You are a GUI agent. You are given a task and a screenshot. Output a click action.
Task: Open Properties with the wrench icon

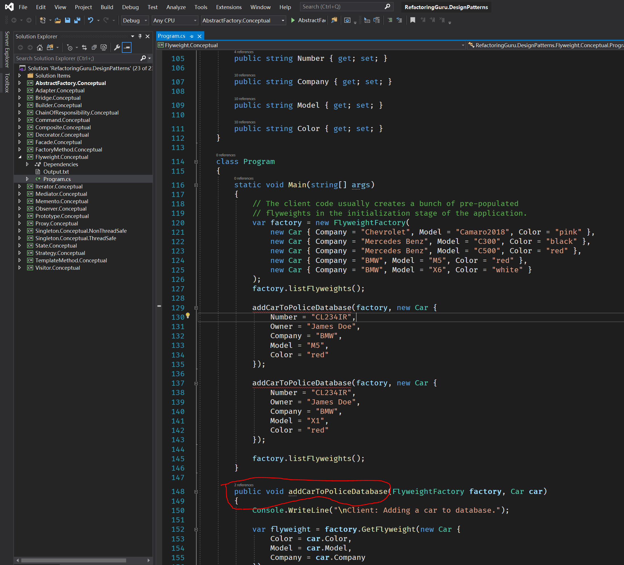click(x=117, y=47)
